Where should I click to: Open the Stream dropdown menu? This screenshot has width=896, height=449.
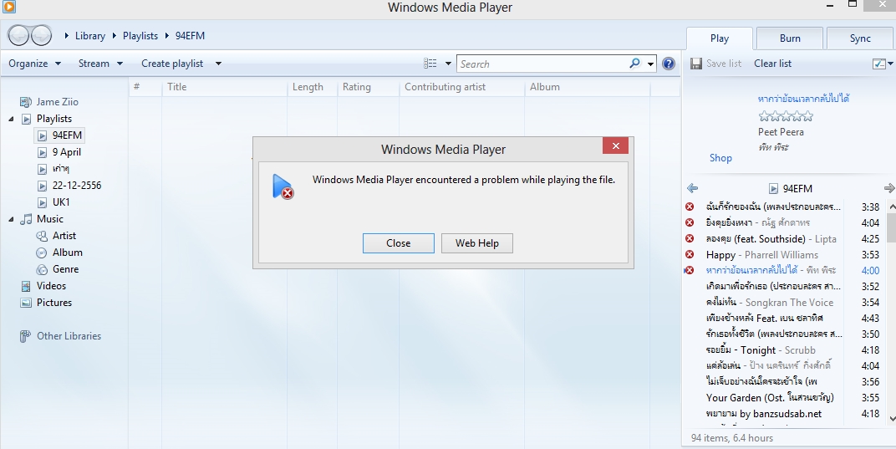point(100,64)
